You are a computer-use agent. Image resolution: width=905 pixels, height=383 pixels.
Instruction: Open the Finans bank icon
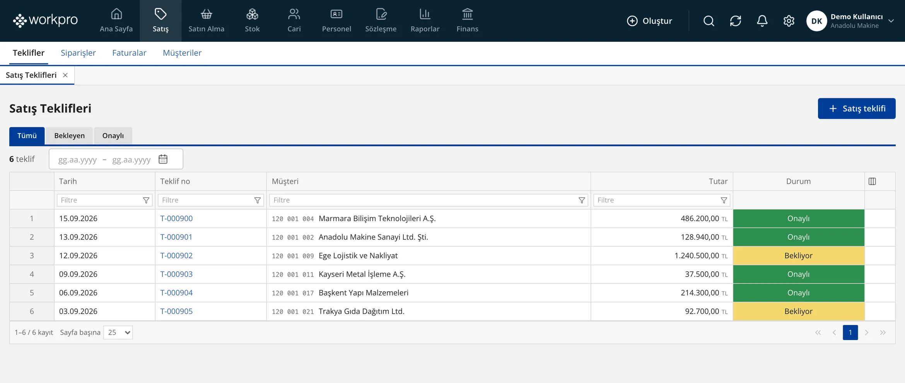click(467, 15)
